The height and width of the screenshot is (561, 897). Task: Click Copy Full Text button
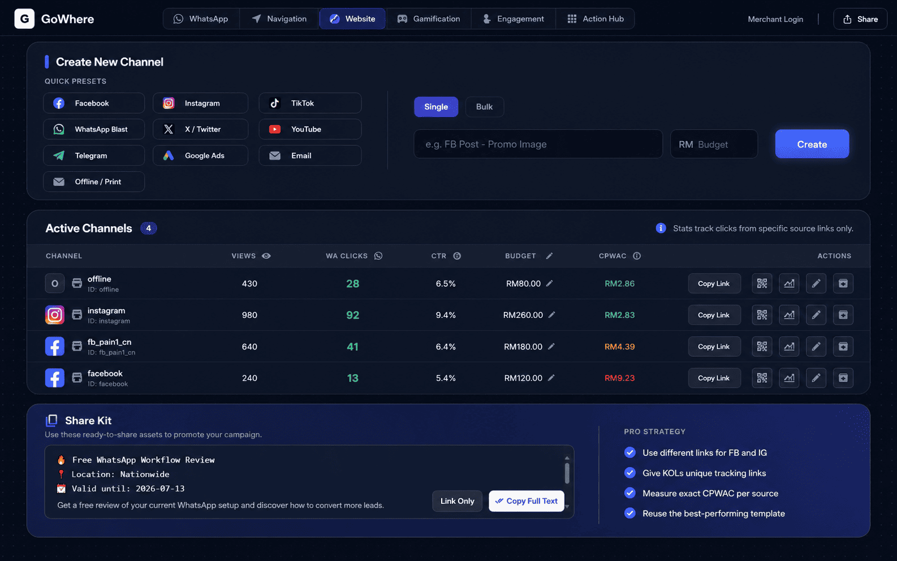point(526,501)
